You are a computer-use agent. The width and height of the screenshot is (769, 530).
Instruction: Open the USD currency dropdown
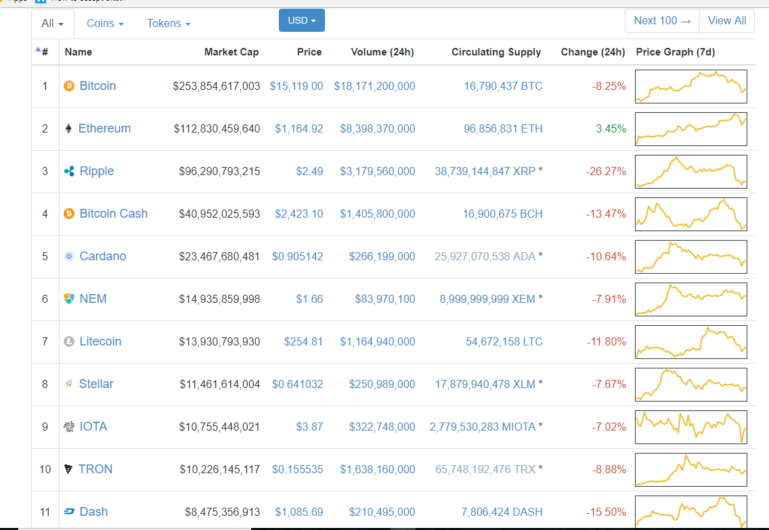(x=302, y=20)
